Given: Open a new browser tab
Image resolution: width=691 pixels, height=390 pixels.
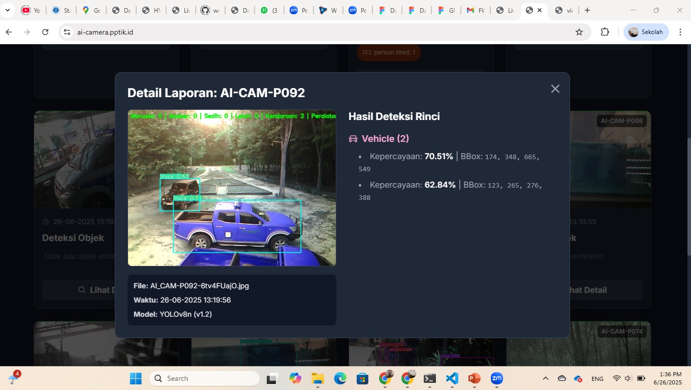Looking at the screenshot, I should pyautogui.click(x=587, y=10).
